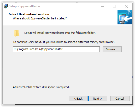Click 'Where should SpywareBlaster be installed?' text
Screen dimensions: 135x107
pyautogui.click(x=40, y=18)
